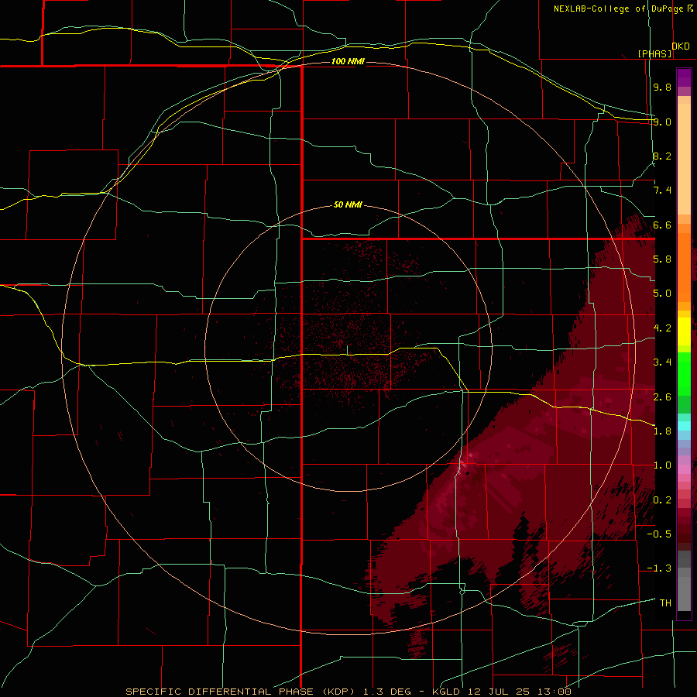Viewport: 697px width, 697px height.
Task: Select the -1.3 scale value
Action: coord(659,568)
